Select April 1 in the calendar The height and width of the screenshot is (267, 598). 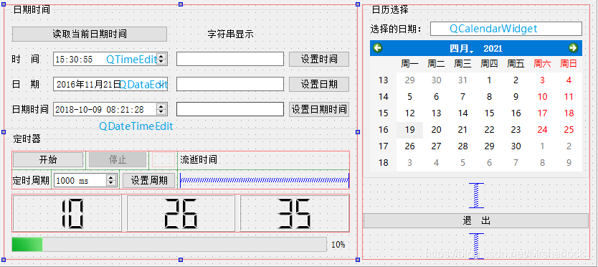(489, 80)
